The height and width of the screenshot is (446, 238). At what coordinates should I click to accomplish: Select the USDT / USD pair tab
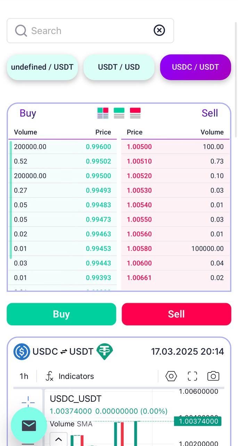(119, 67)
